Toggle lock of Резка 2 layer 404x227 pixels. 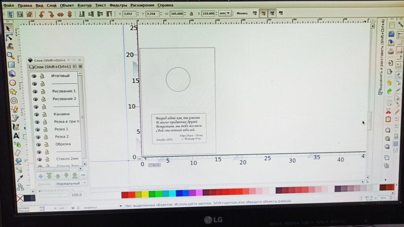[x=46, y=137]
